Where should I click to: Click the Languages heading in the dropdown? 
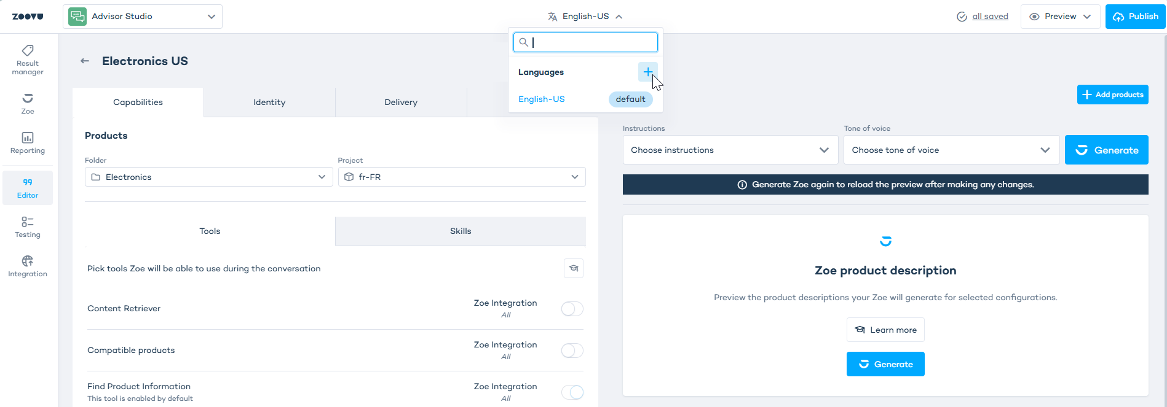(541, 72)
